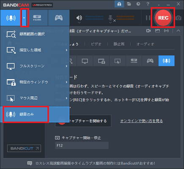Expand フルスクリーン submenu arrow
This screenshot has width=184, height=169.
[x=66, y=66]
